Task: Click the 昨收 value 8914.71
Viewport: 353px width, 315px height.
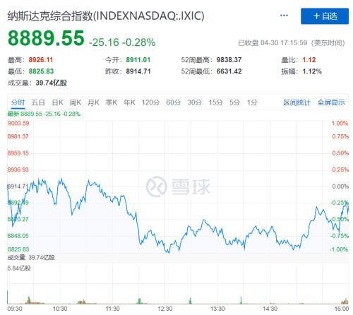Action: click(x=138, y=71)
